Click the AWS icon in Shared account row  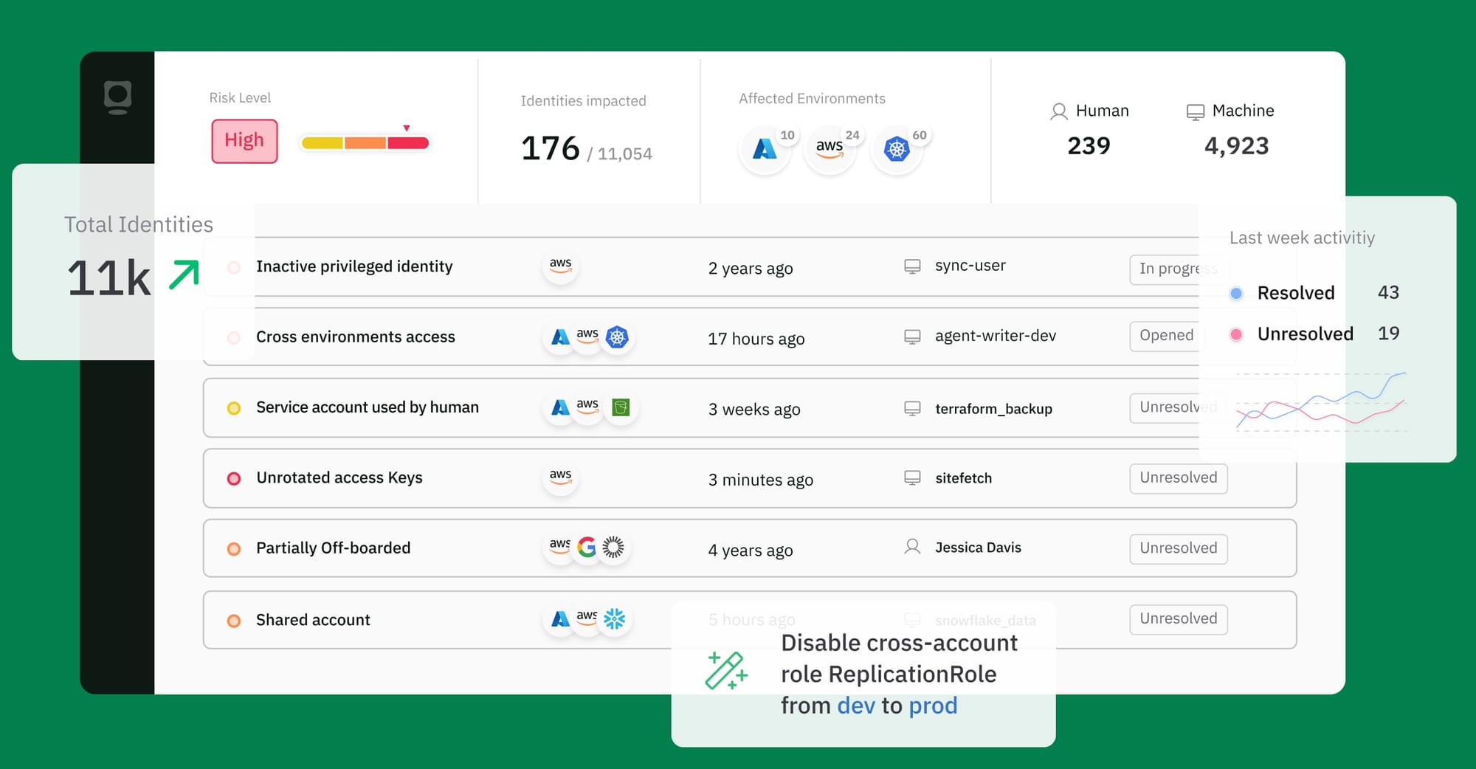[x=587, y=618]
